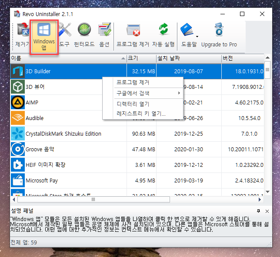Click the vertical scrollbar down arrow
The image size is (280, 257).
(x=267, y=192)
